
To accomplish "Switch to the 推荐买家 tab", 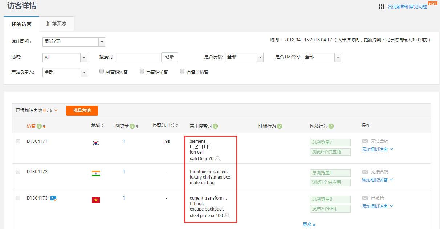I will pyautogui.click(x=56, y=24).
